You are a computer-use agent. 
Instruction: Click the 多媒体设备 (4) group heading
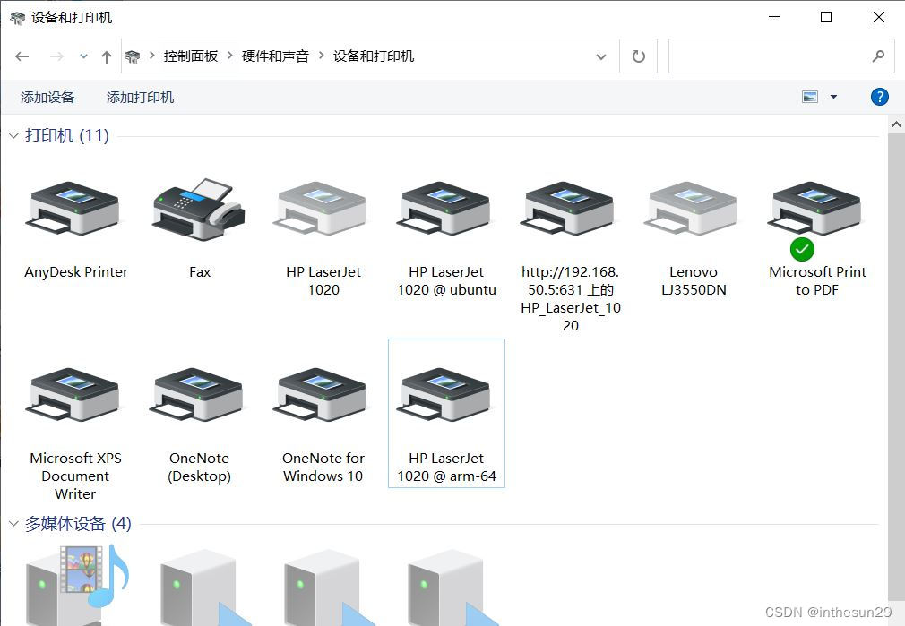point(79,523)
